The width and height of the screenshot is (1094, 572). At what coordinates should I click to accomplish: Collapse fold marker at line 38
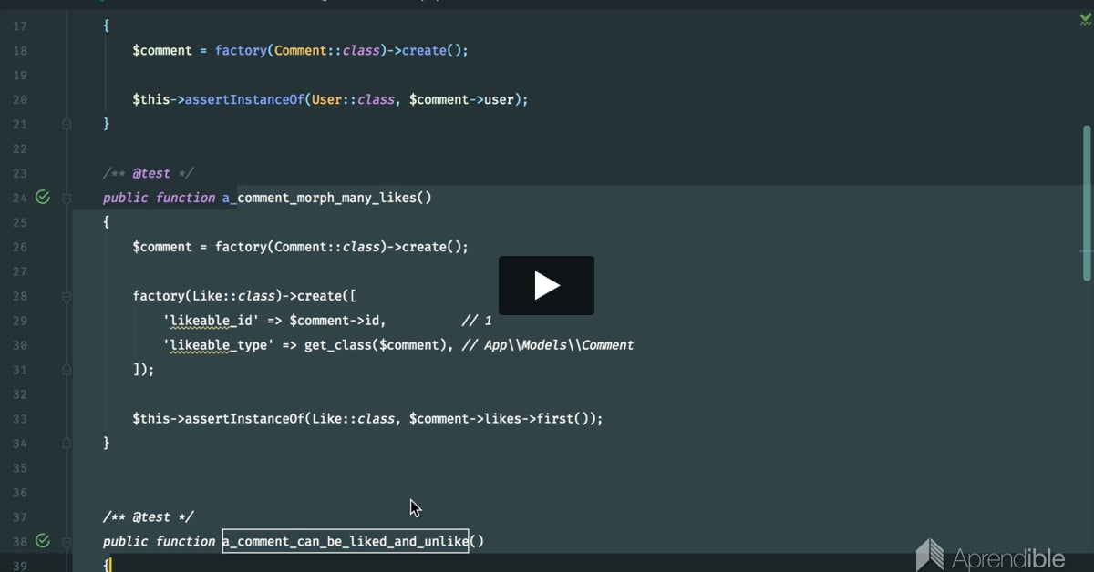tap(67, 541)
